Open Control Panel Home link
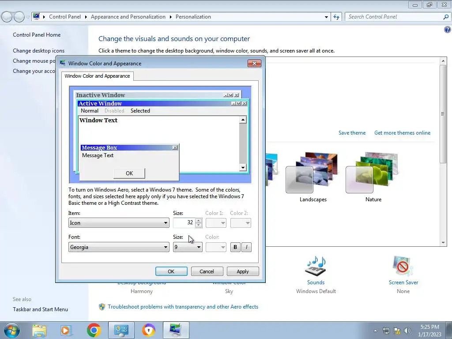452x339 pixels. pyautogui.click(x=37, y=34)
